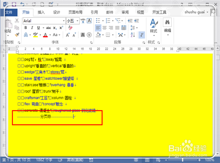Expand the paste options arrow

pos(8,35)
